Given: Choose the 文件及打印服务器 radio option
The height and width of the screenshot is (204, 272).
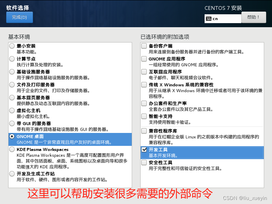Looking at the screenshot, I should (12, 85).
